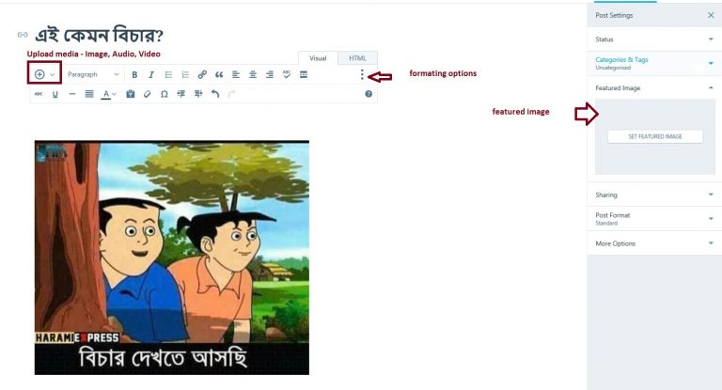Click the Set Featured Image button

pos(655,136)
